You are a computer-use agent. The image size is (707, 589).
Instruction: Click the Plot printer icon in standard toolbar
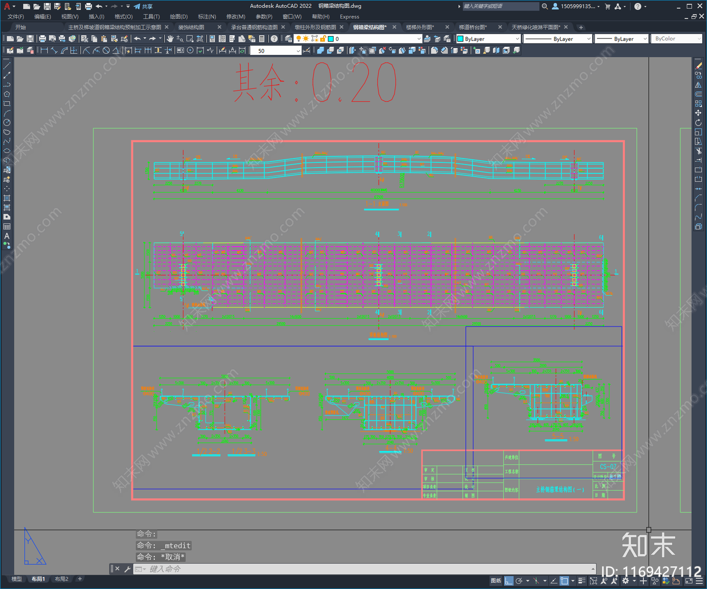click(x=42, y=39)
